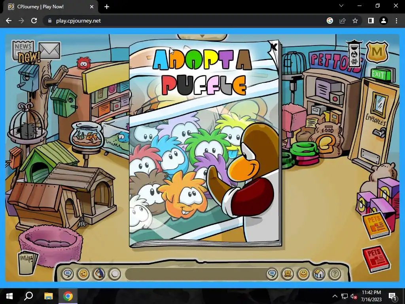Image resolution: width=405 pixels, height=304 pixels.
Task: Show hidden system tray icons
Action: click(335, 296)
